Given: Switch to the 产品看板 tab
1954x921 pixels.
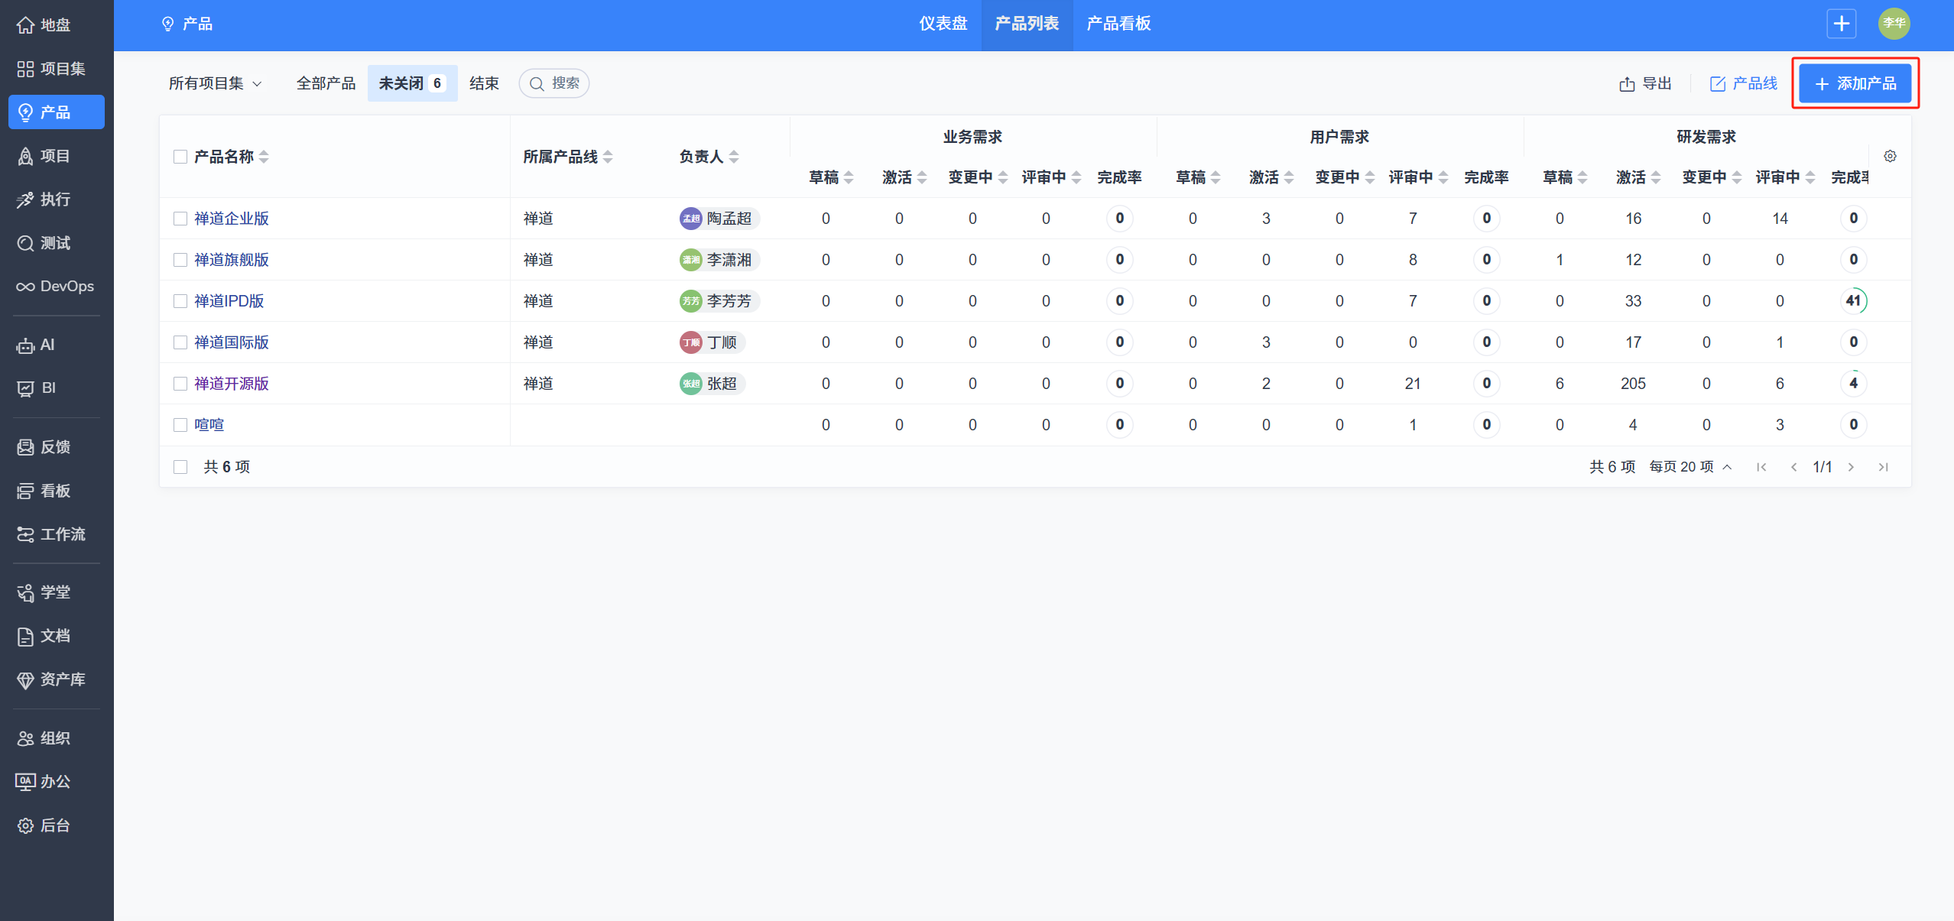Looking at the screenshot, I should coord(1118,24).
